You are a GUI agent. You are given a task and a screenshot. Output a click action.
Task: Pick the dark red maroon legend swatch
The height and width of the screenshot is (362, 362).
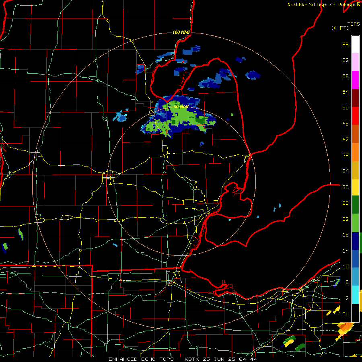355,98
